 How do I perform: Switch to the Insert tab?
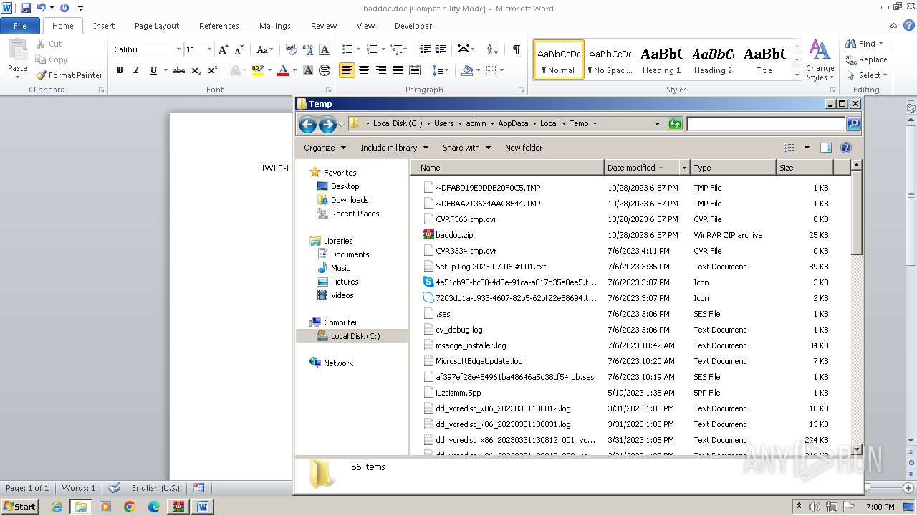(104, 26)
